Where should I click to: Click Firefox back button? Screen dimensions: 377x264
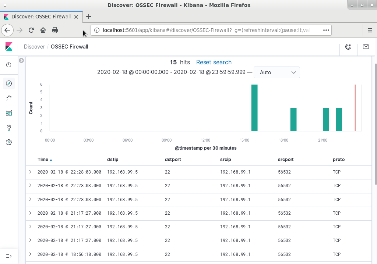click(x=7, y=30)
